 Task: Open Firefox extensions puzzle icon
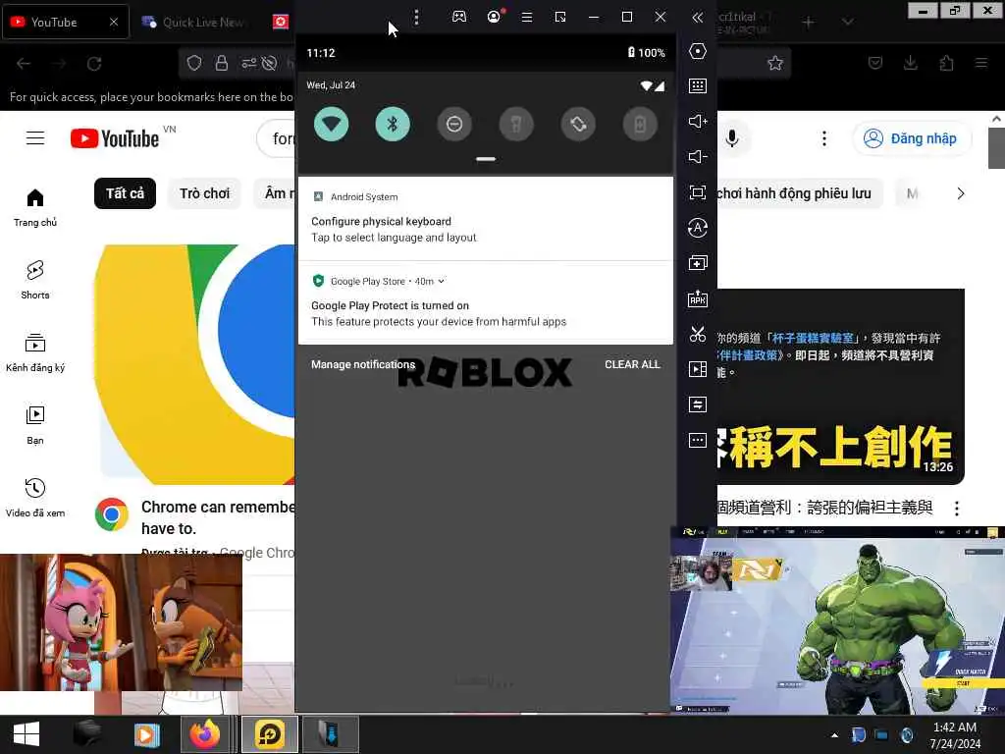coord(946,63)
